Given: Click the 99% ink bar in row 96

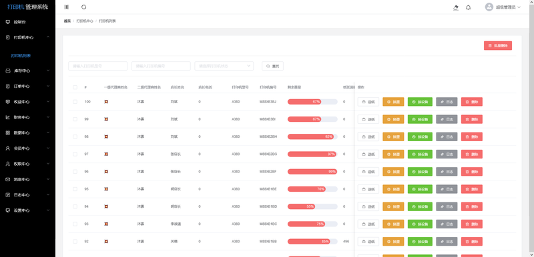Looking at the screenshot, I should (312, 172).
